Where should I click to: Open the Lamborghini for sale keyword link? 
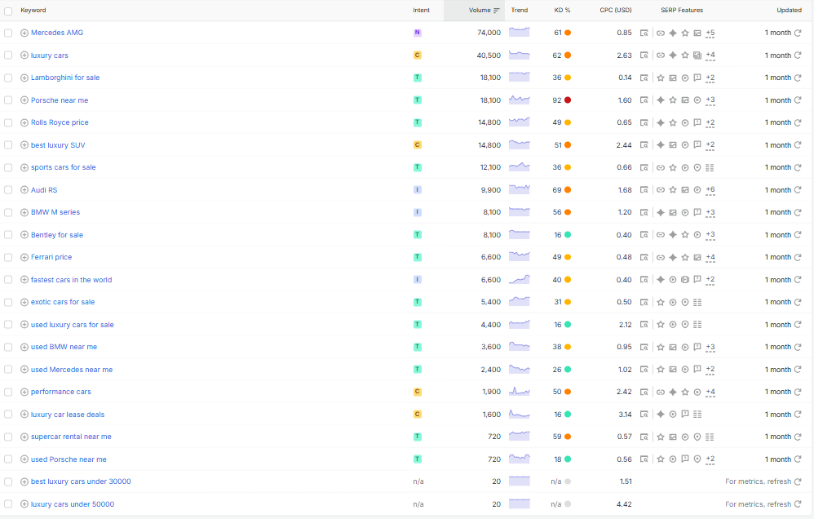tap(65, 78)
